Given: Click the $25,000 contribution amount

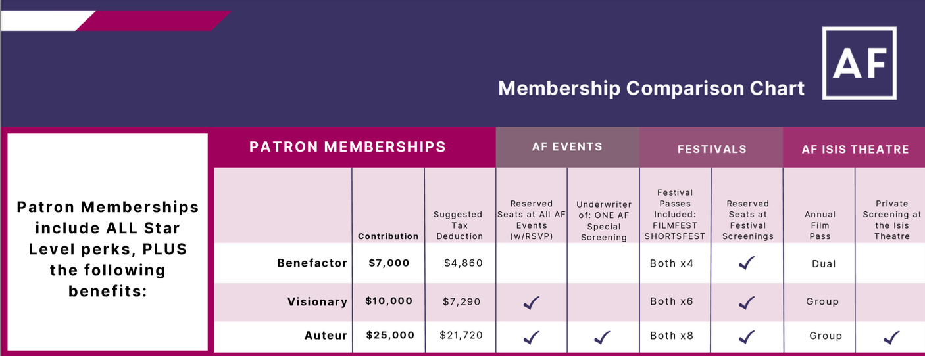Looking at the screenshot, I should click(x=390, y=336).
